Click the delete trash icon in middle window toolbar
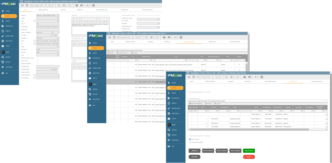Viewport: 332px width, 163px height. [157, 37]
